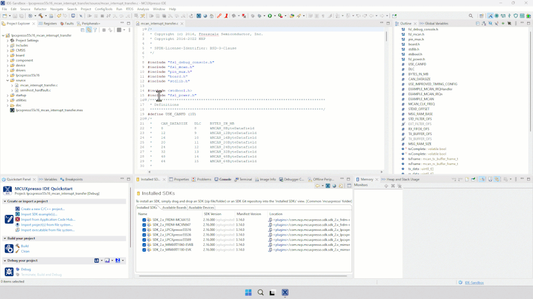Click Import executable from file system link
The width and height of the screenshot is (533, 299).
tap(48, 230)
